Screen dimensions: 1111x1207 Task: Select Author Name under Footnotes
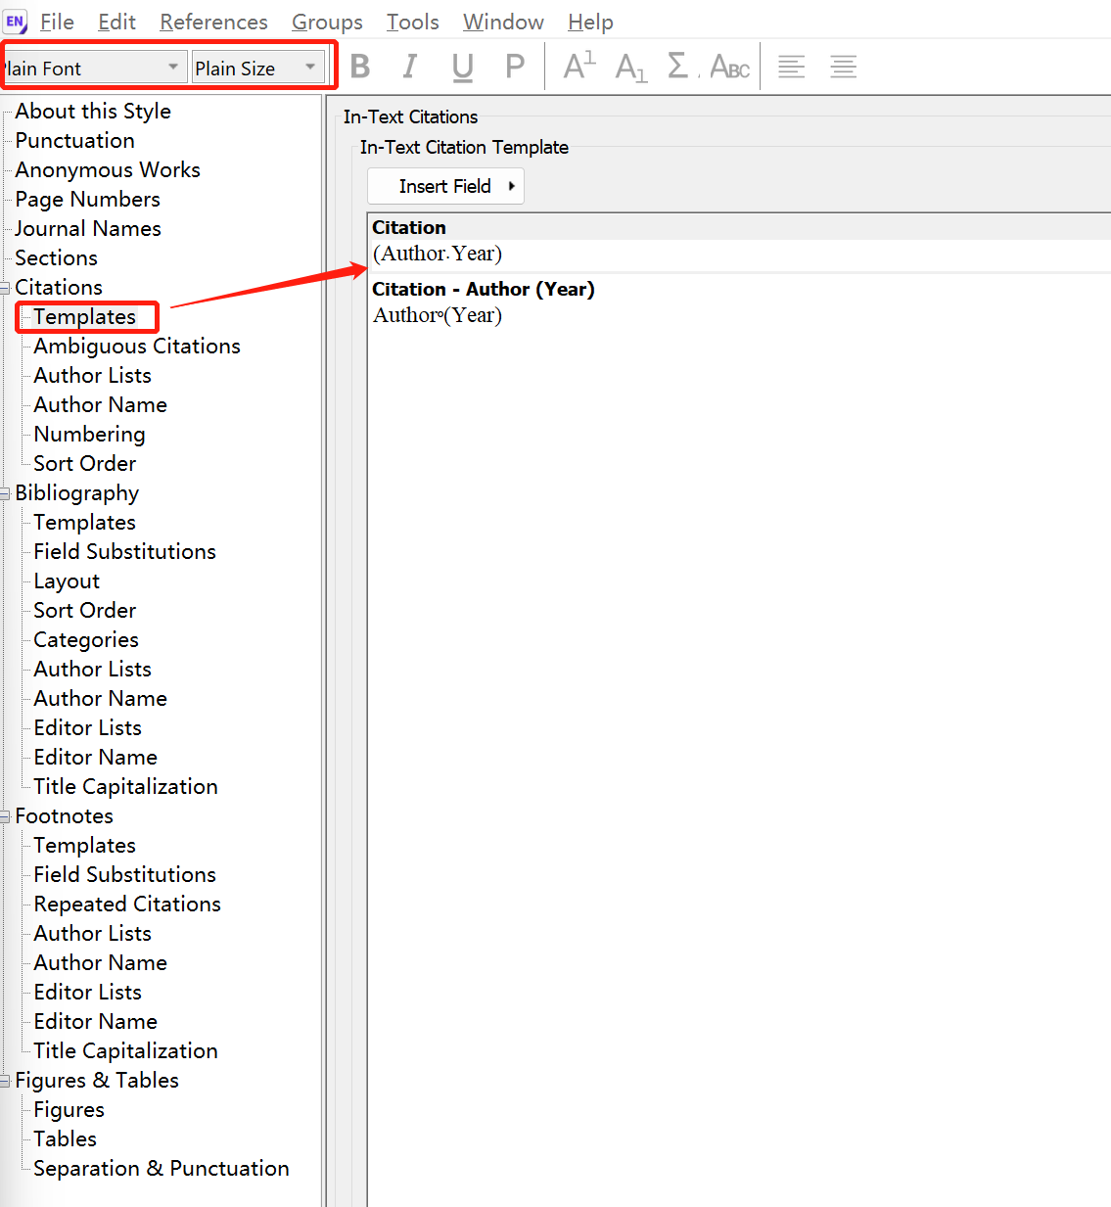click(100, 963)
